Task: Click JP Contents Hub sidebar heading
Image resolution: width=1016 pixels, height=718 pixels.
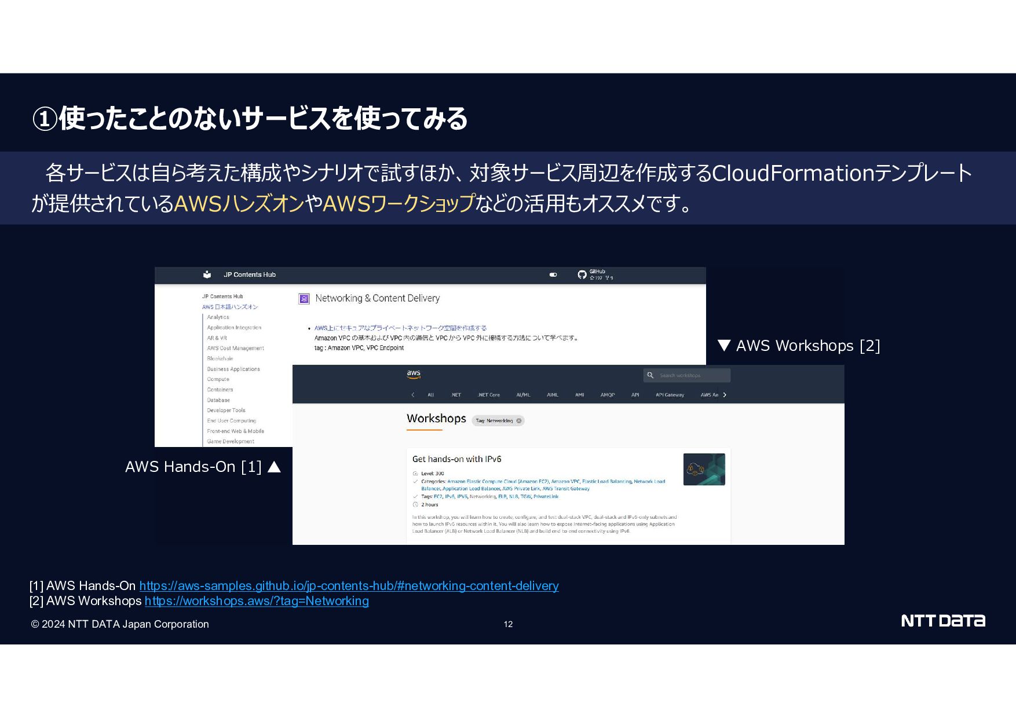Action: 222,296
